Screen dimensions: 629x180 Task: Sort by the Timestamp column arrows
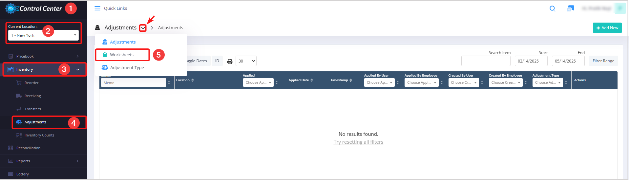[351, 80]
